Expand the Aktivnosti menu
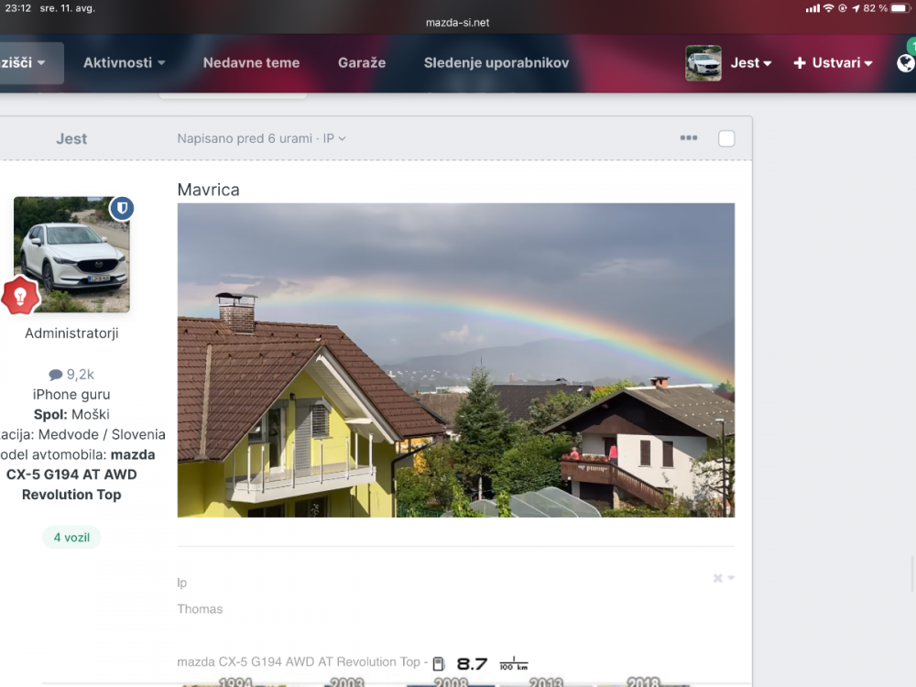This screenshot has height=687, width=916. click(x=124, y=63)
